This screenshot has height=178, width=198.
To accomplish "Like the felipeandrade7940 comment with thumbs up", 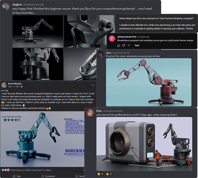I will point(119,46).
